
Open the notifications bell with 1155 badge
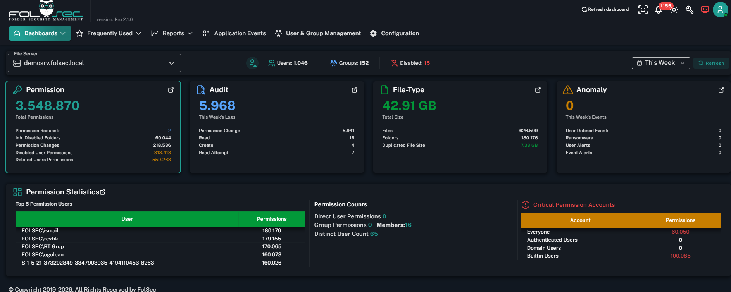click(659, 10)
